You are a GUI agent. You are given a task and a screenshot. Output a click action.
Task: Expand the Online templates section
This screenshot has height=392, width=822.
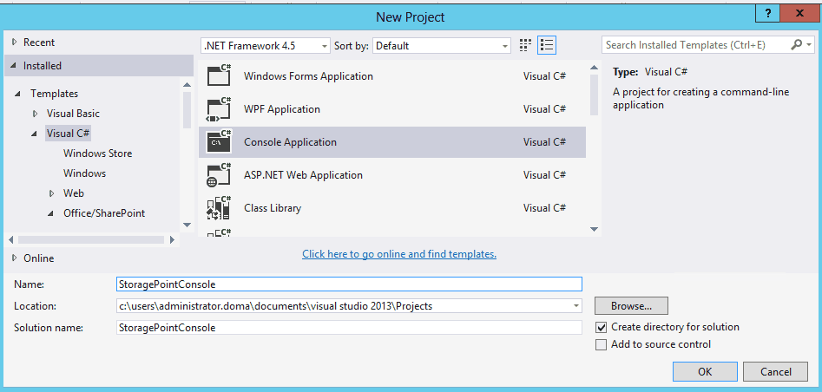coord(15,258)
